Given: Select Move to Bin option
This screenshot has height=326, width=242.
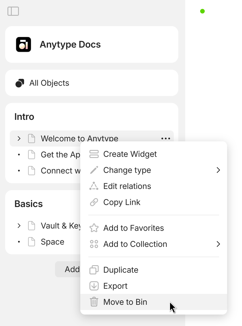Looking at the screenshot, I should point(154,302).
